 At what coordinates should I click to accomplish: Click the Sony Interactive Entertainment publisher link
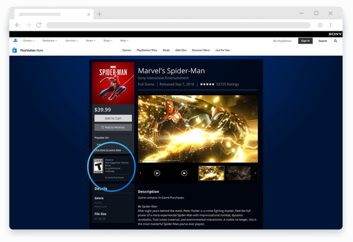[163, 78]
